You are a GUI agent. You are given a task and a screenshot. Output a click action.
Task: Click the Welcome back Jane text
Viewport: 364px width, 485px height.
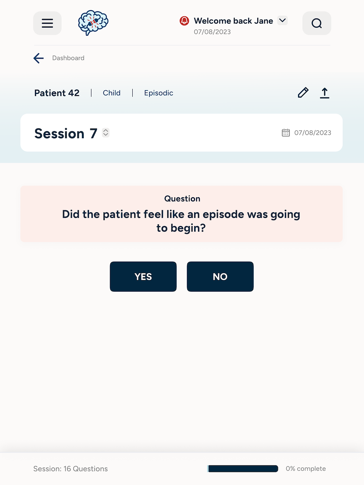pos(233,21)
